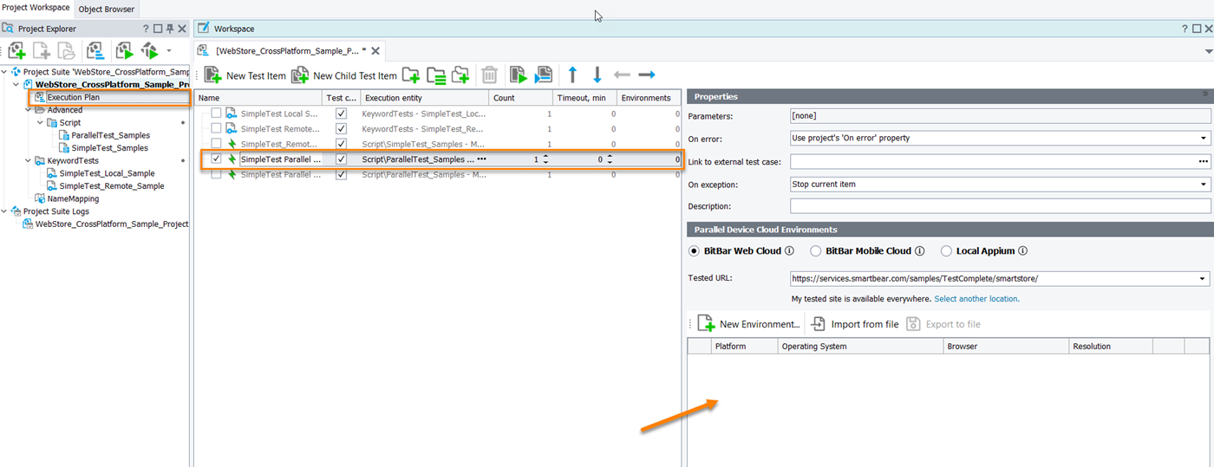Click the New Environment plus icon
The image size is (1214, 467).
tap(706, 324)
